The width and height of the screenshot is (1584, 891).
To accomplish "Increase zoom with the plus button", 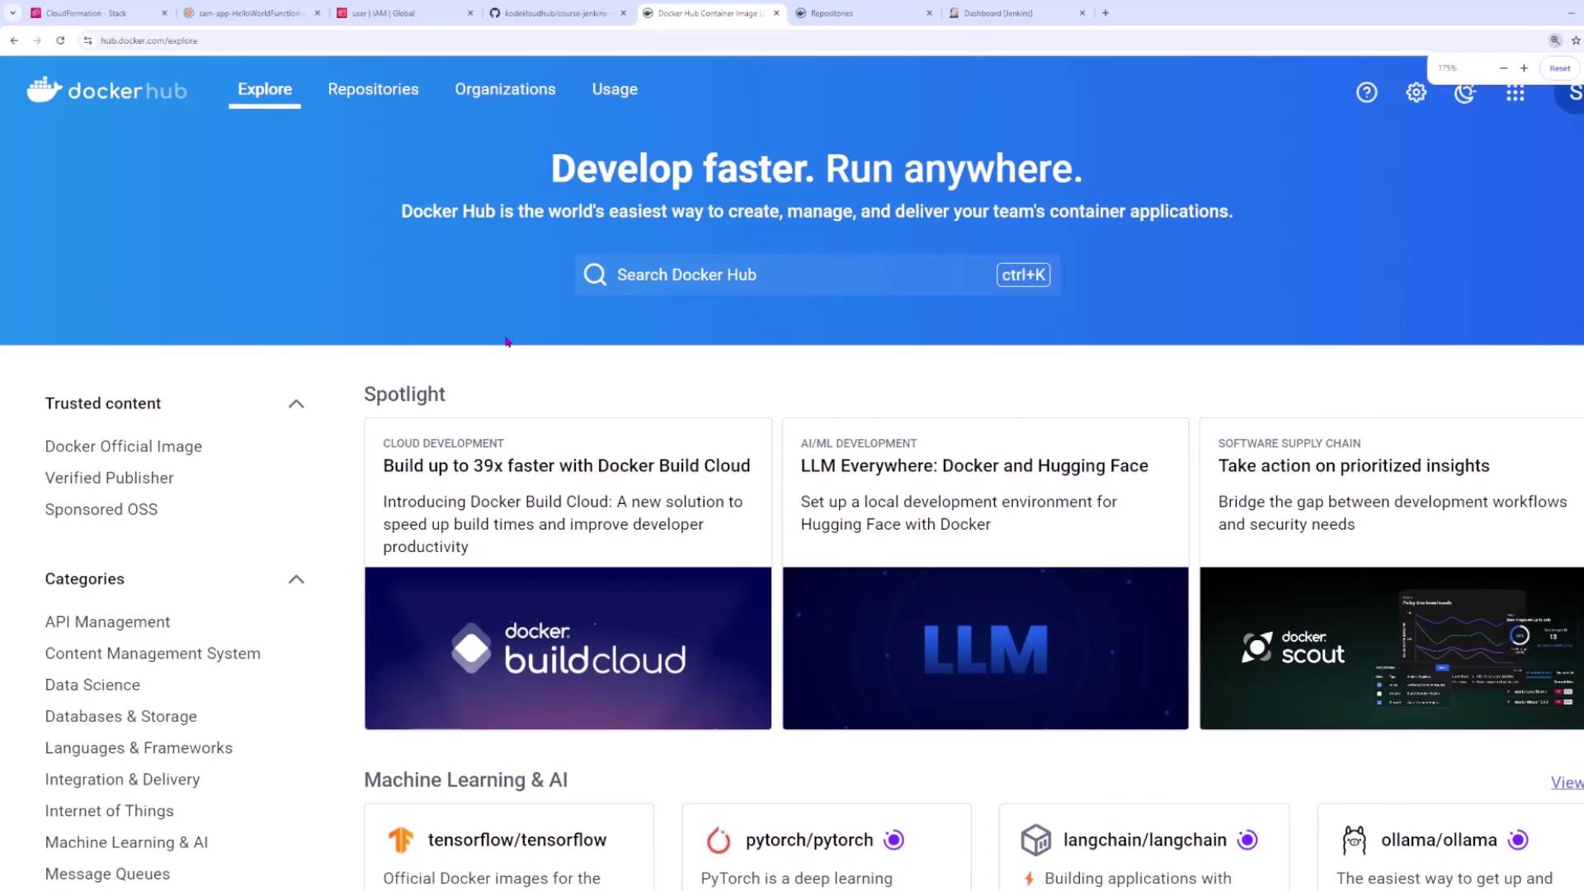I will (x=1524, y=68).
